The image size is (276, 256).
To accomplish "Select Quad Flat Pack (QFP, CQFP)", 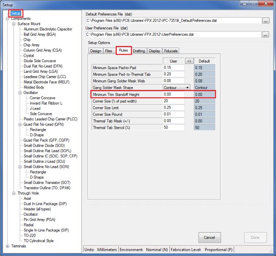I will click(46, 140).
